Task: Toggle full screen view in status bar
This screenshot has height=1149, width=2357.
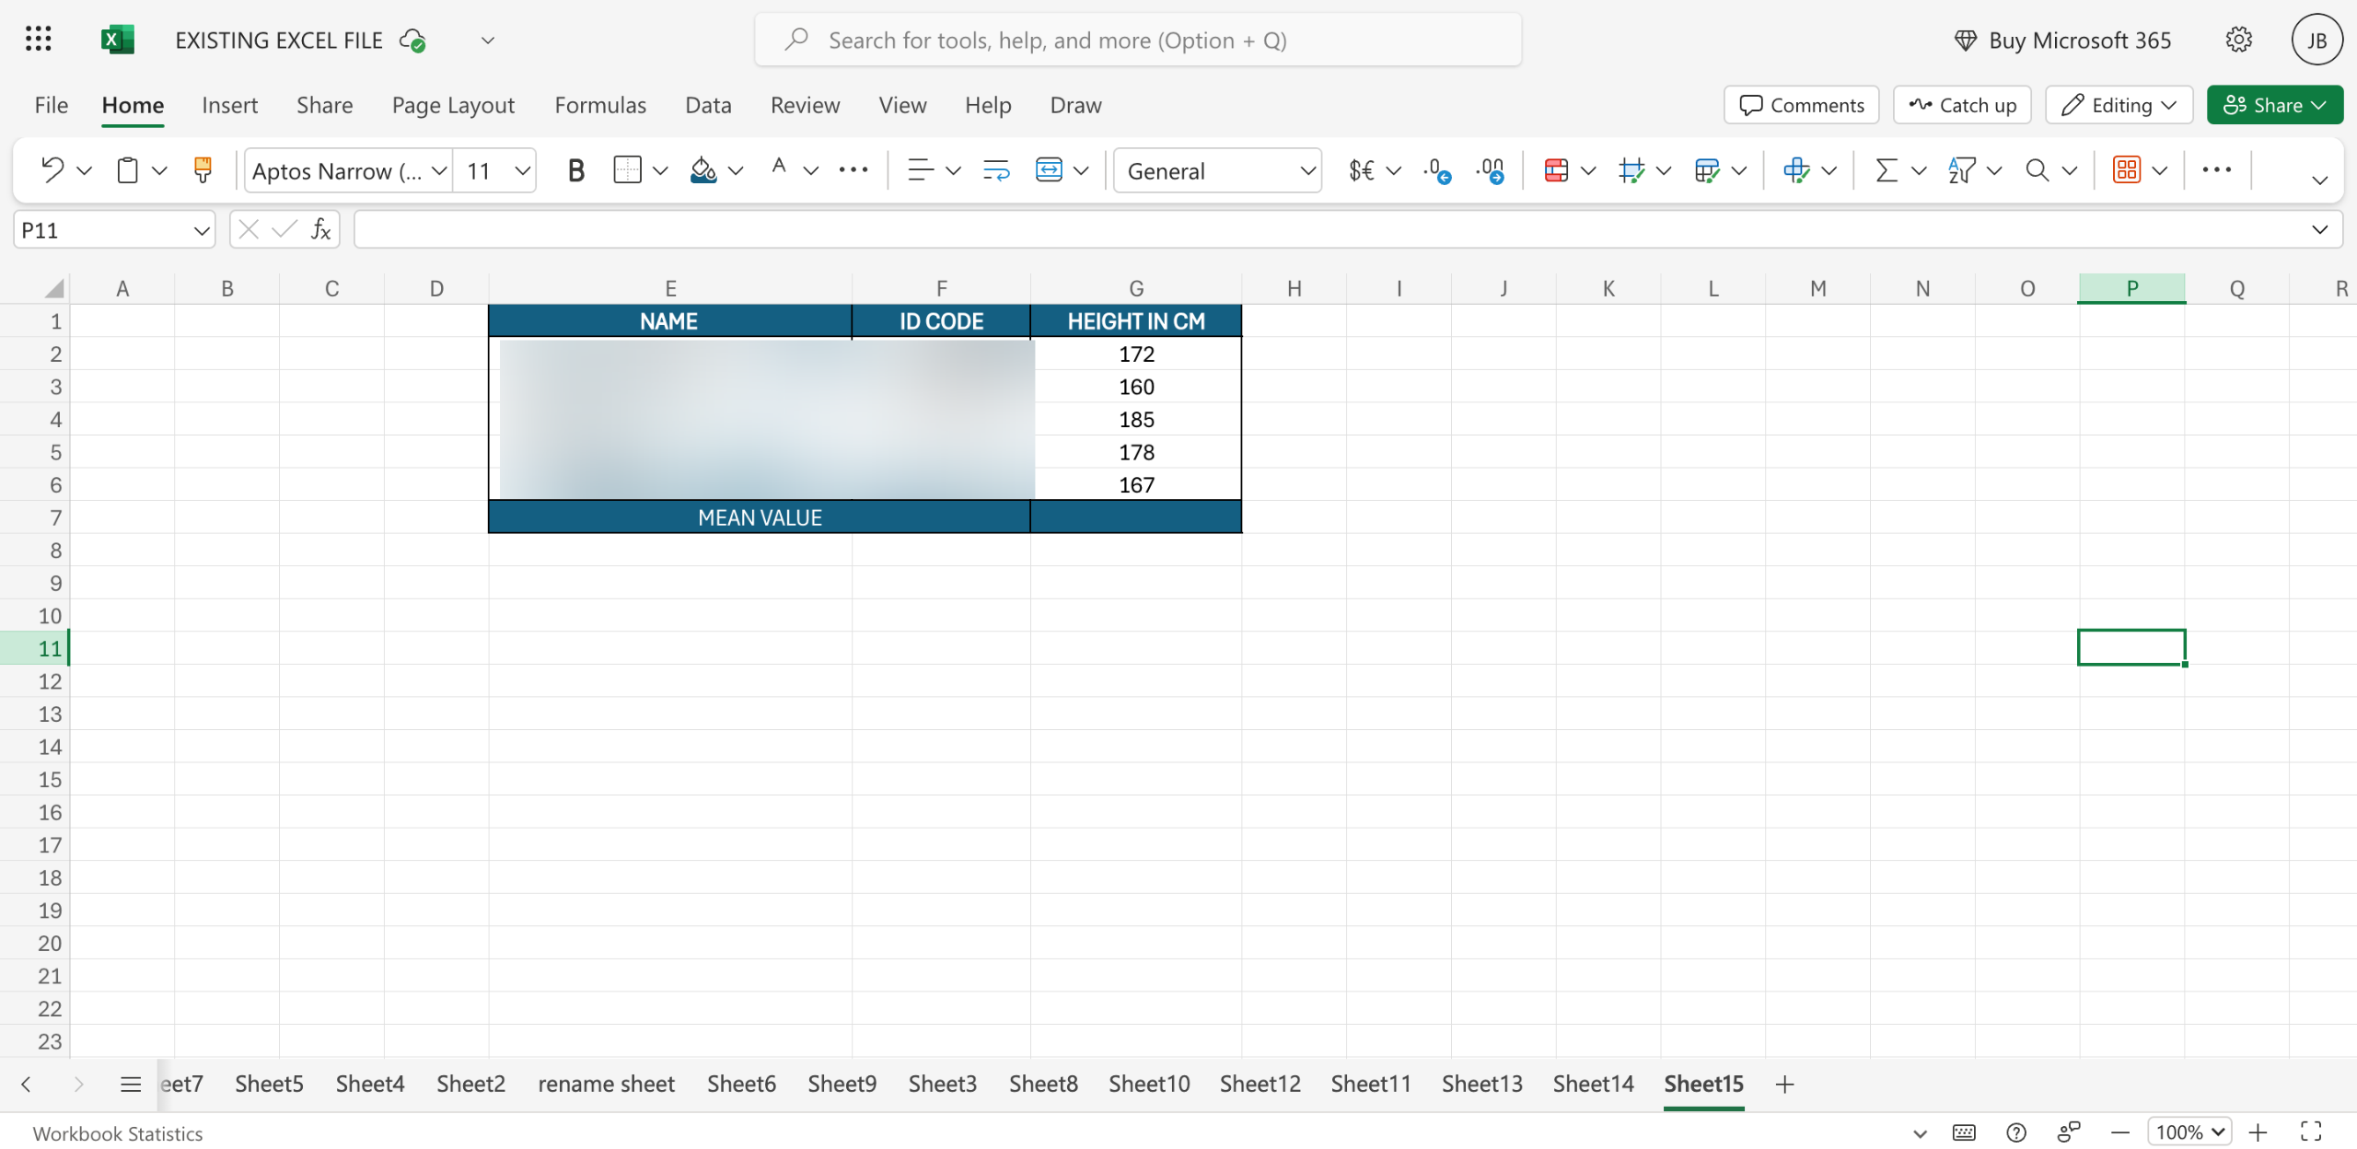Action: 2311,1132
